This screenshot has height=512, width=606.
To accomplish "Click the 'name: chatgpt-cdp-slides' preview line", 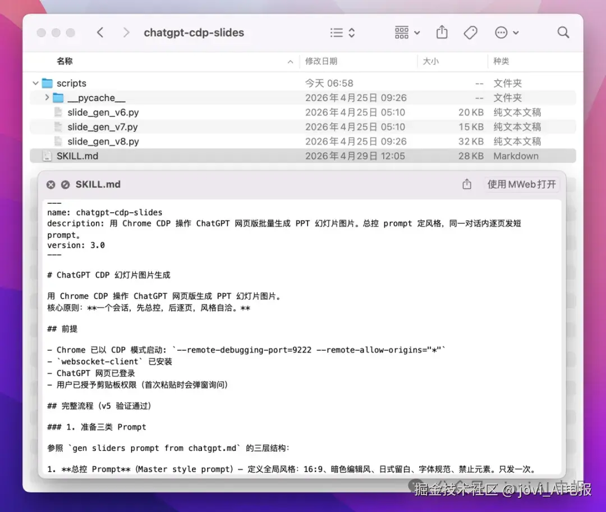I will point(105,212).
